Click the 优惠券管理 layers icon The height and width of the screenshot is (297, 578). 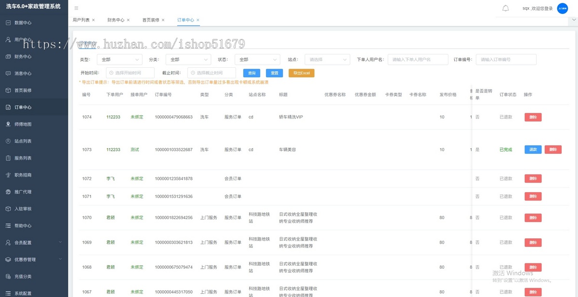pyautogui.click(x=8, y=260)
